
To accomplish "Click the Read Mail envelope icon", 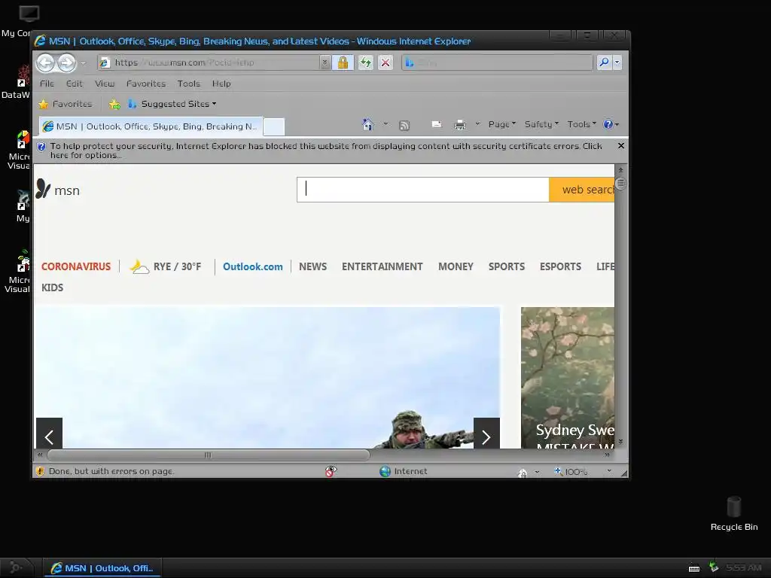I will coord(436,124).
